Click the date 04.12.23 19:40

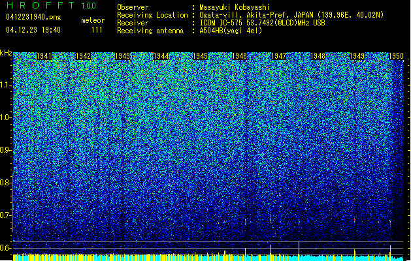click(x=33, y=30)
